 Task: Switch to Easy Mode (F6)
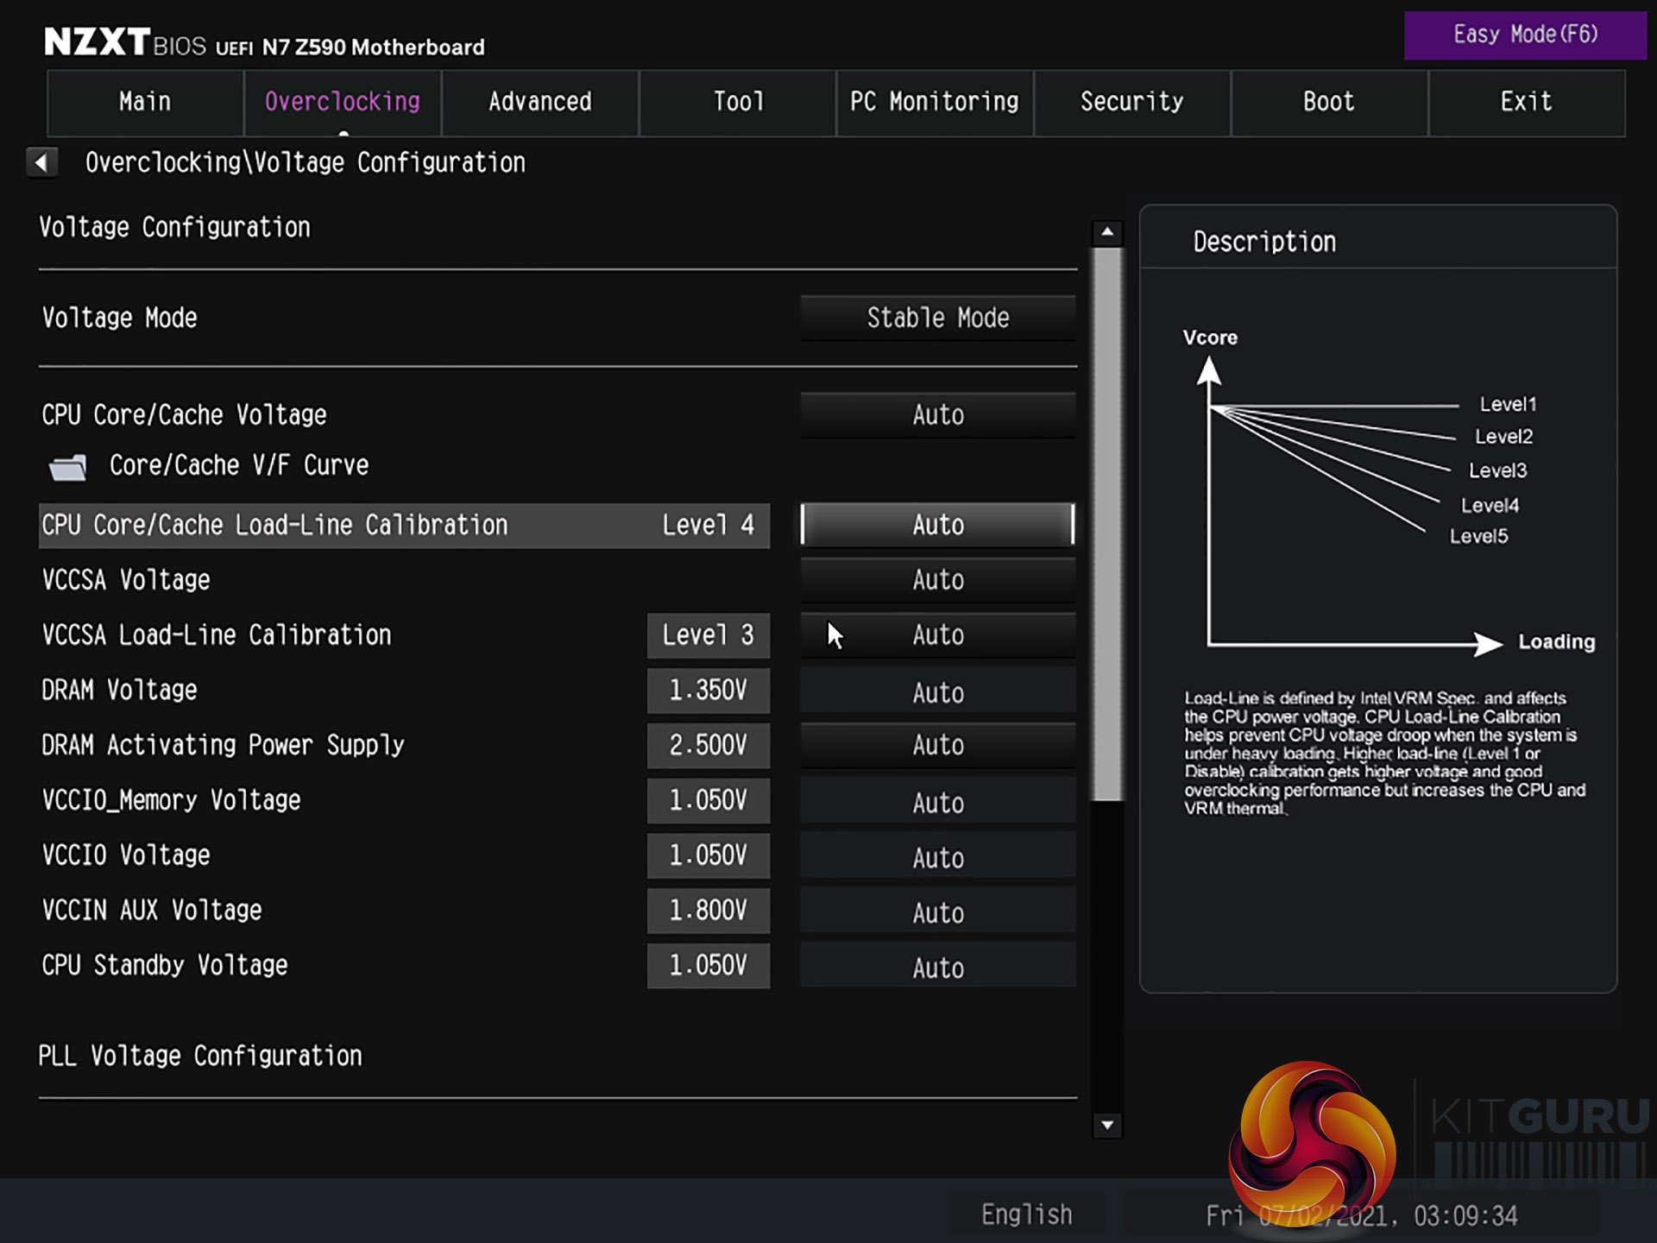pos(1525,35)
